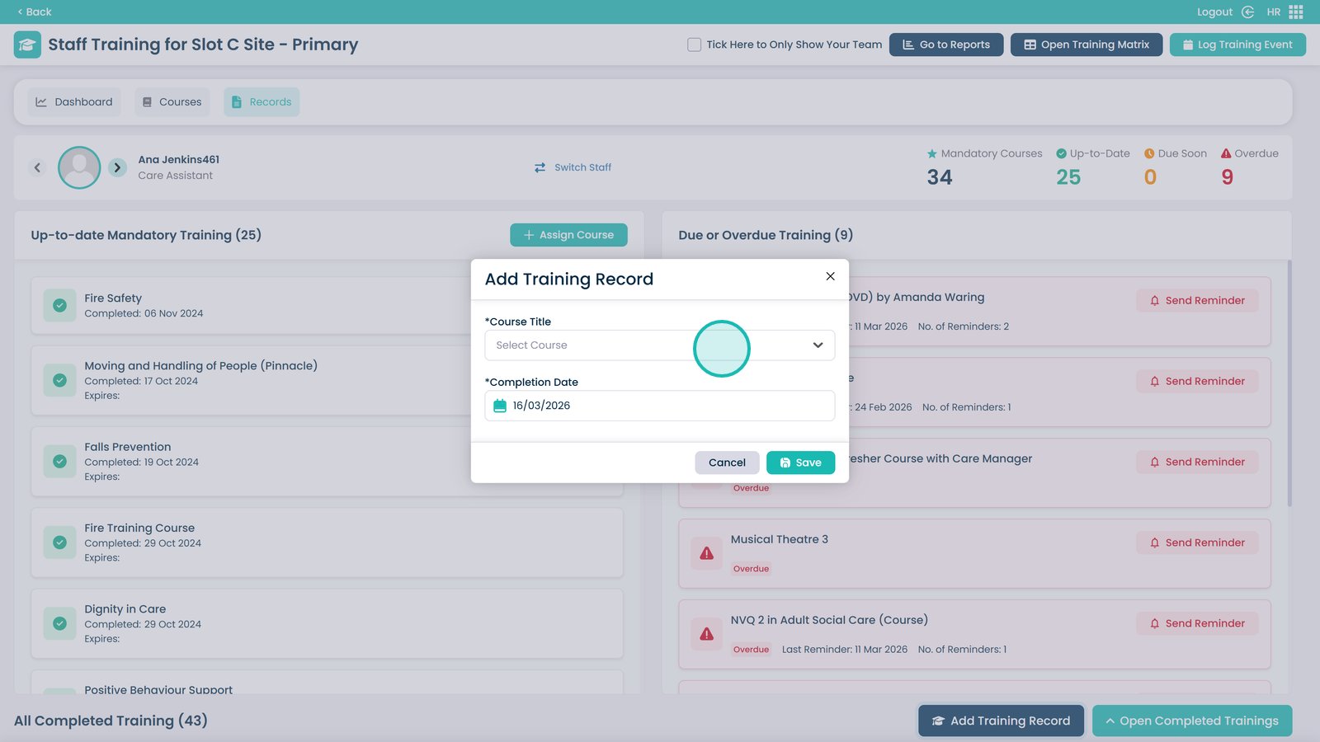The image size is (1320, 742).
Task: Click the logout arrow icon
Action: click(x=1247, y=12)
